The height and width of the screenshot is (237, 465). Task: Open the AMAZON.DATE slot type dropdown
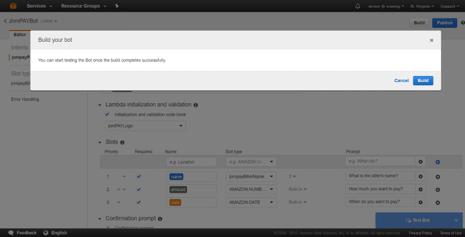251,202
